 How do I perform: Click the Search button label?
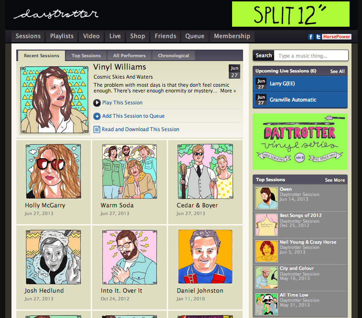click(264, 55)
